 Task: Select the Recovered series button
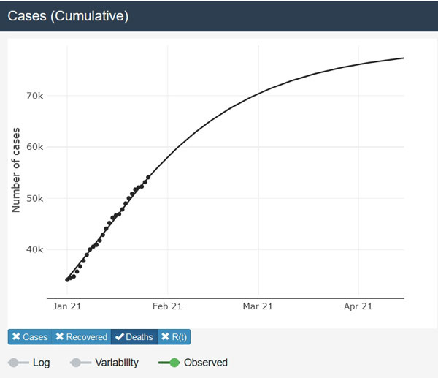tap(81, 337)
